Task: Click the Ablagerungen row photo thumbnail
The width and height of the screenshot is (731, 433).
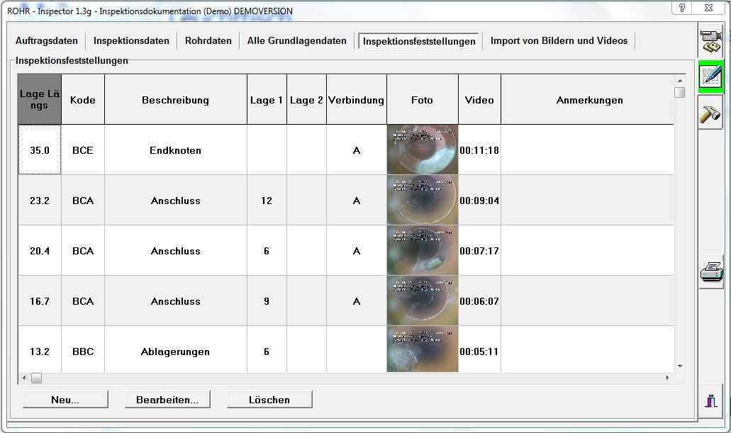Action: (423, 350)
